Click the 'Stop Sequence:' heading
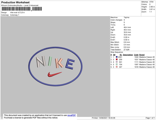The image size is (156, 120). point(117,52)
